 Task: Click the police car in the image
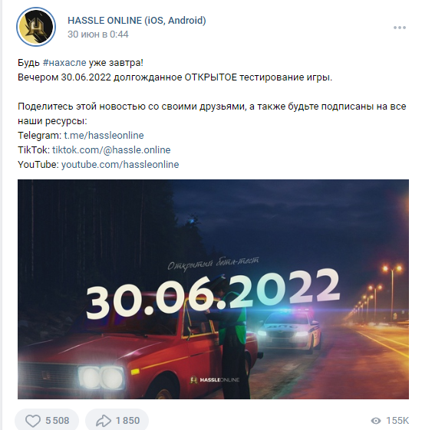[289, 330]
